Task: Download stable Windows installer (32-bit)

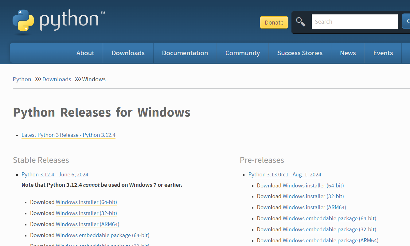Action: click(x=86, y=213)
